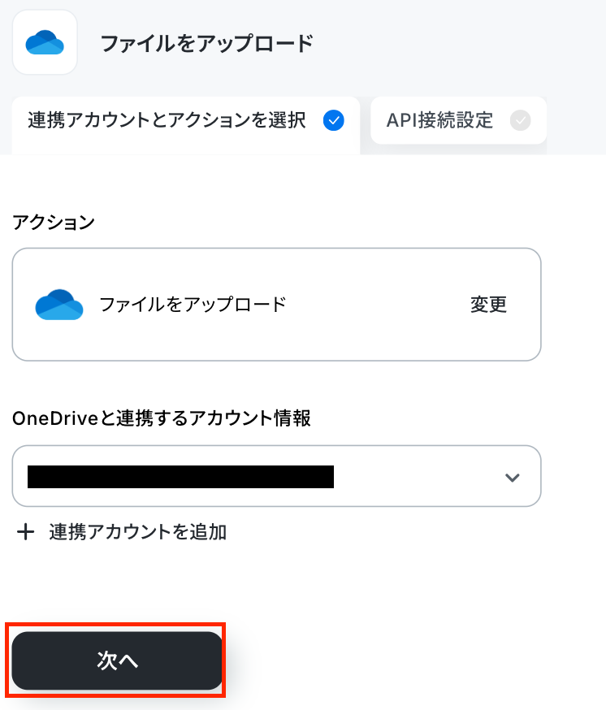Click the OneDrive logo in the header
The image size is (606, 710).
tap(45, 42)
